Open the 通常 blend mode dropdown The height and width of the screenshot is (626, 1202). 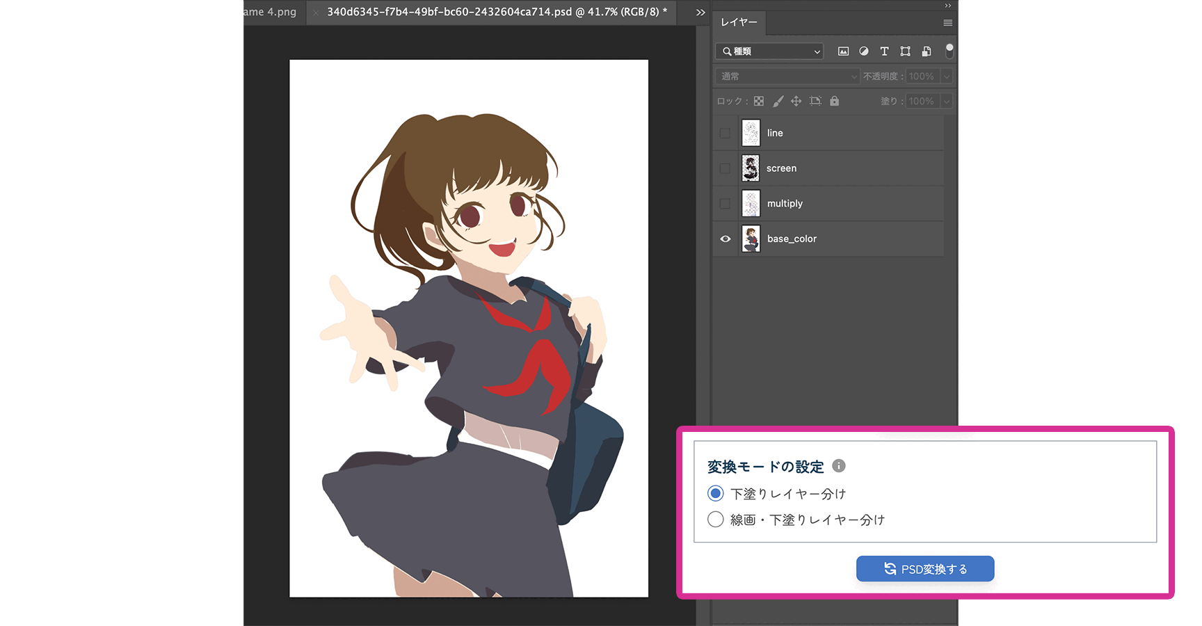point(787,77)
